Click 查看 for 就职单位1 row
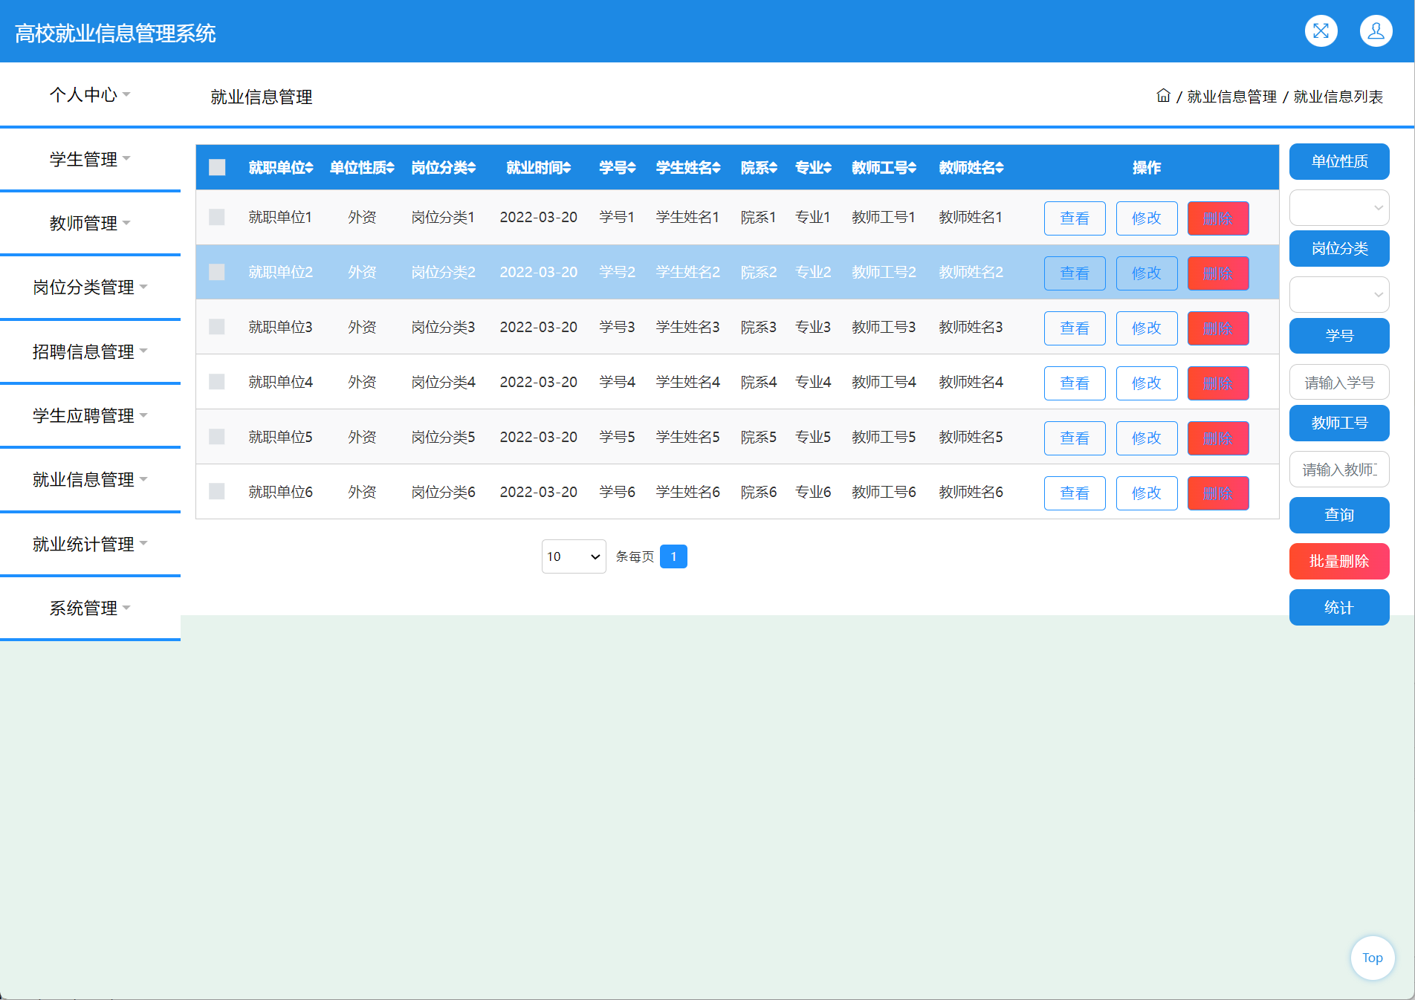 [1075, 218]
